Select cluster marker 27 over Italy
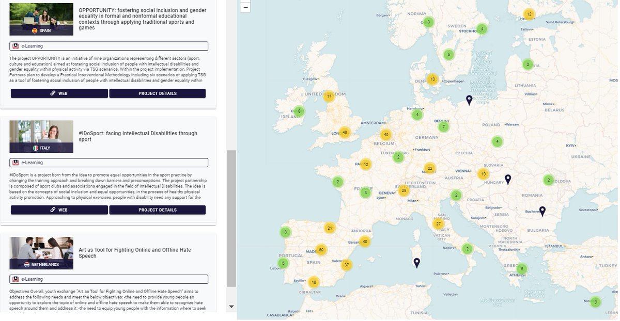 click(x=438, y=223)
